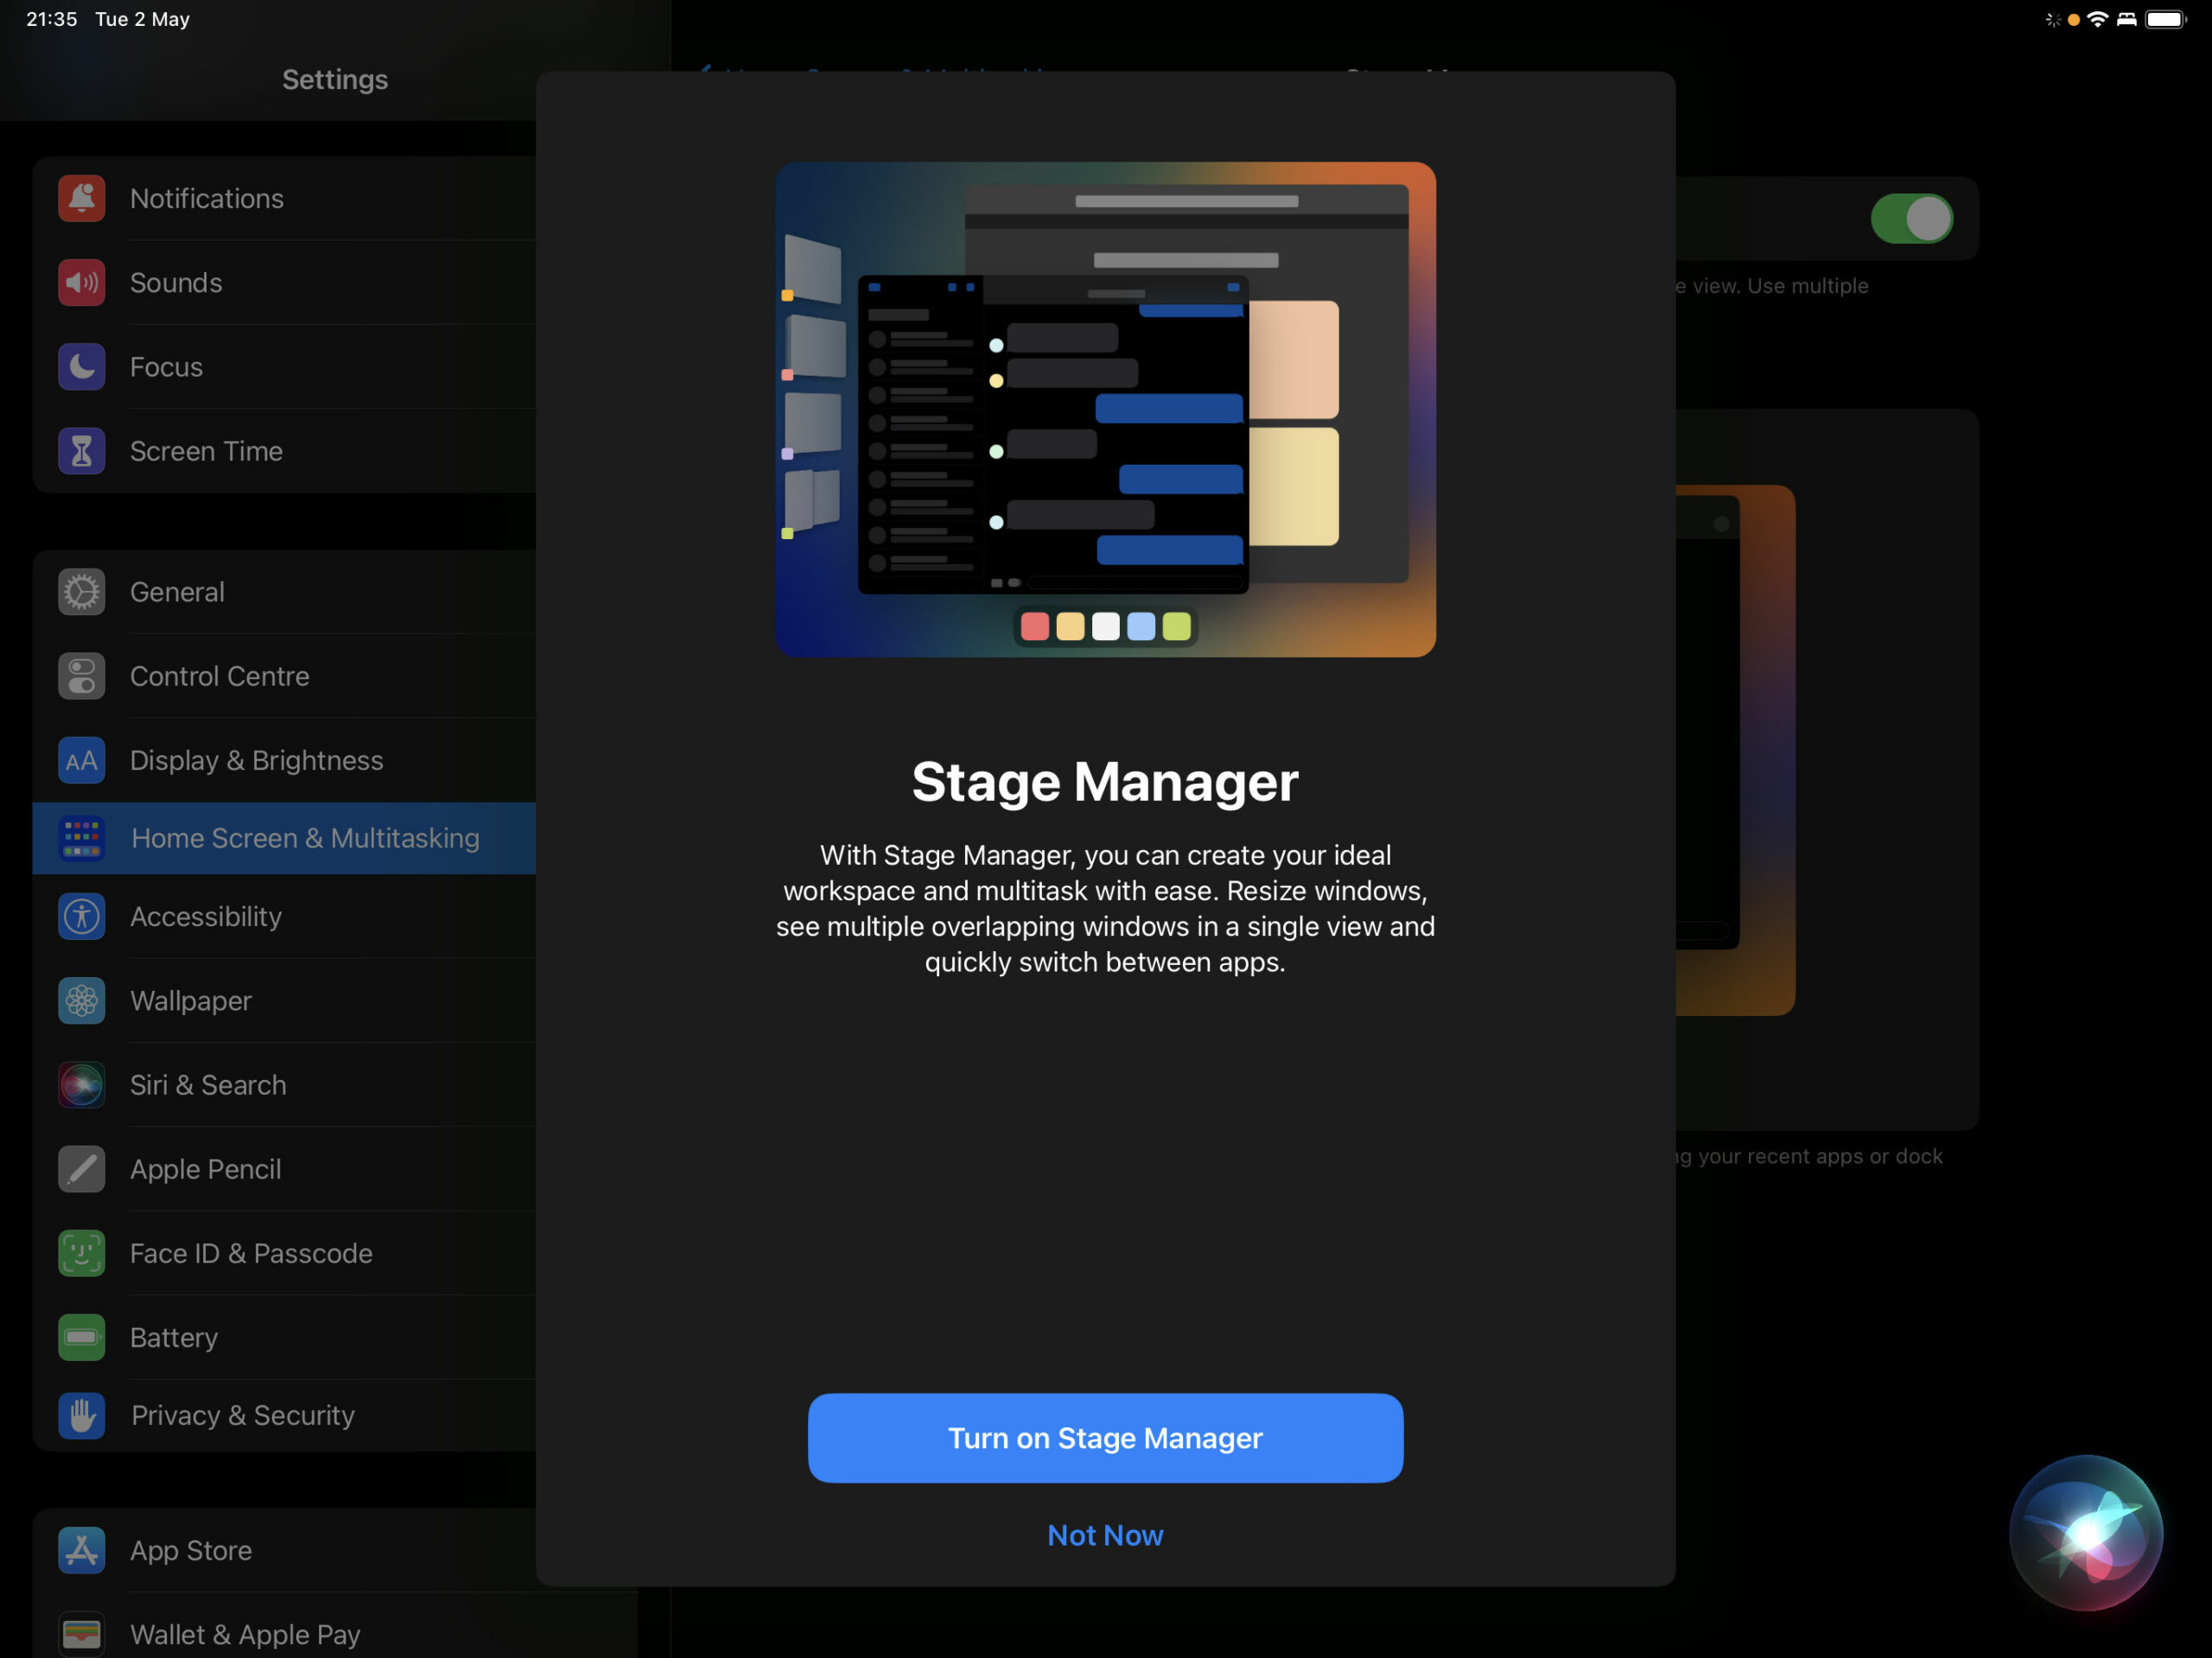Select Display & Brightness row
The image size is (2212, 1658).
tap(285, 760)
